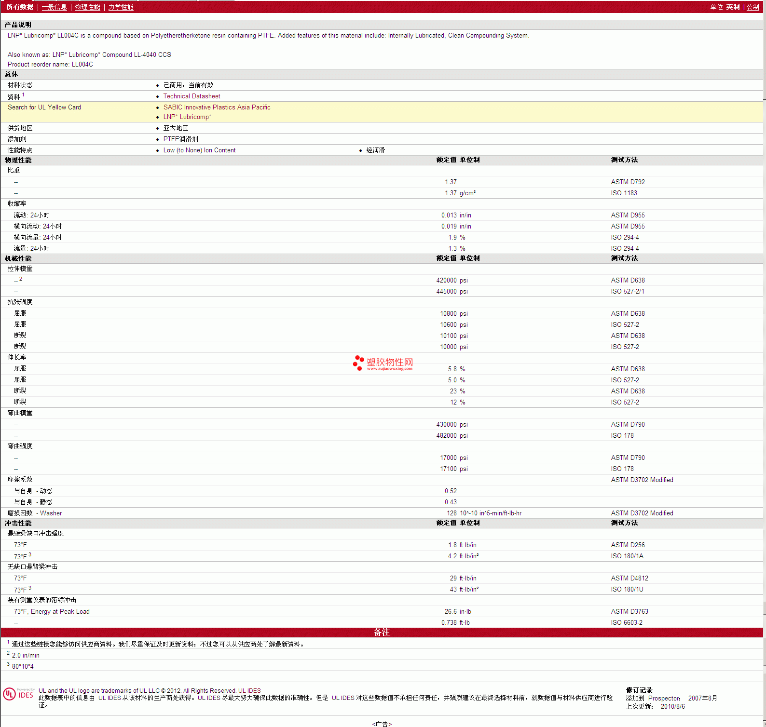Viewport: 766px width, 727px height.
Task: Go to the 物理性能 tab
Action: (x=87, y=7)
